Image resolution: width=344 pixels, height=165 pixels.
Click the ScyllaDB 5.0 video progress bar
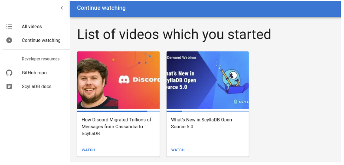click(x=207, y=111)
